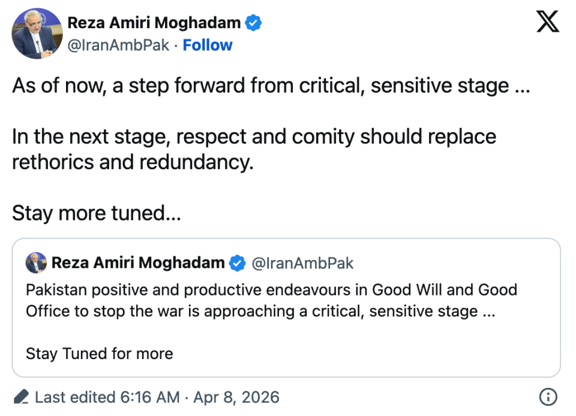Open Reza Amiri Moghadam's profile via top name
The height and width of the screenshot is (416, 576).
click(x=154, y=23)
